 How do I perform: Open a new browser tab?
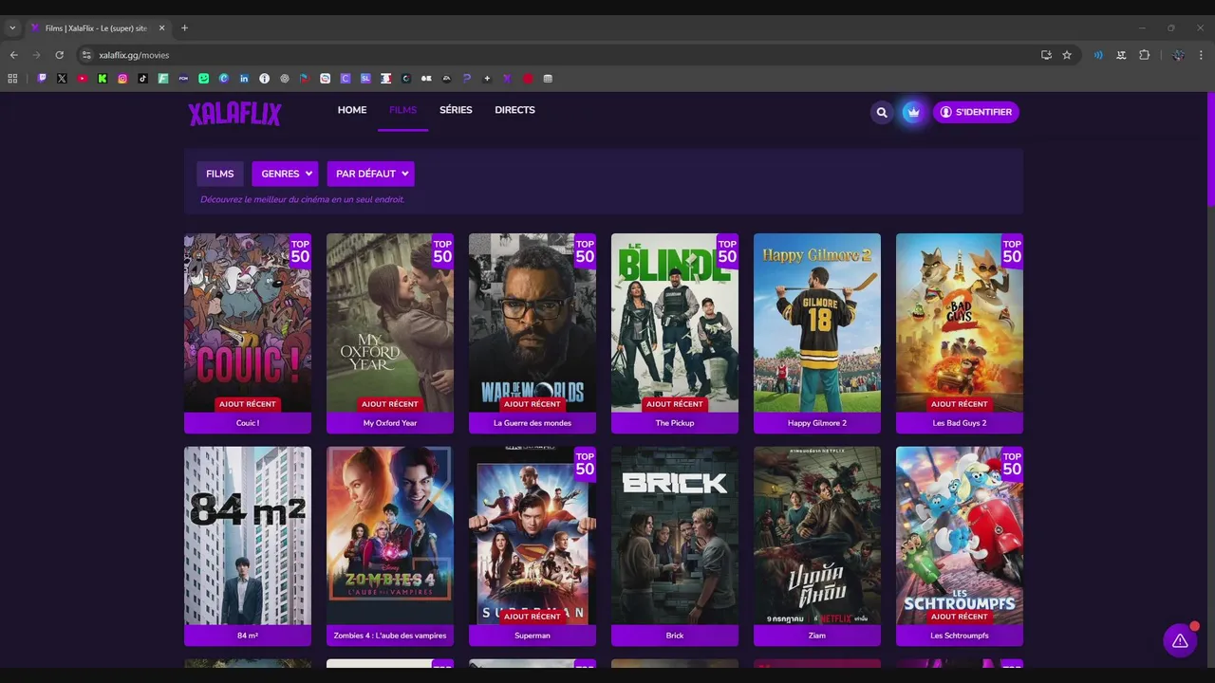pyautogui.click(x=184, y=28)
